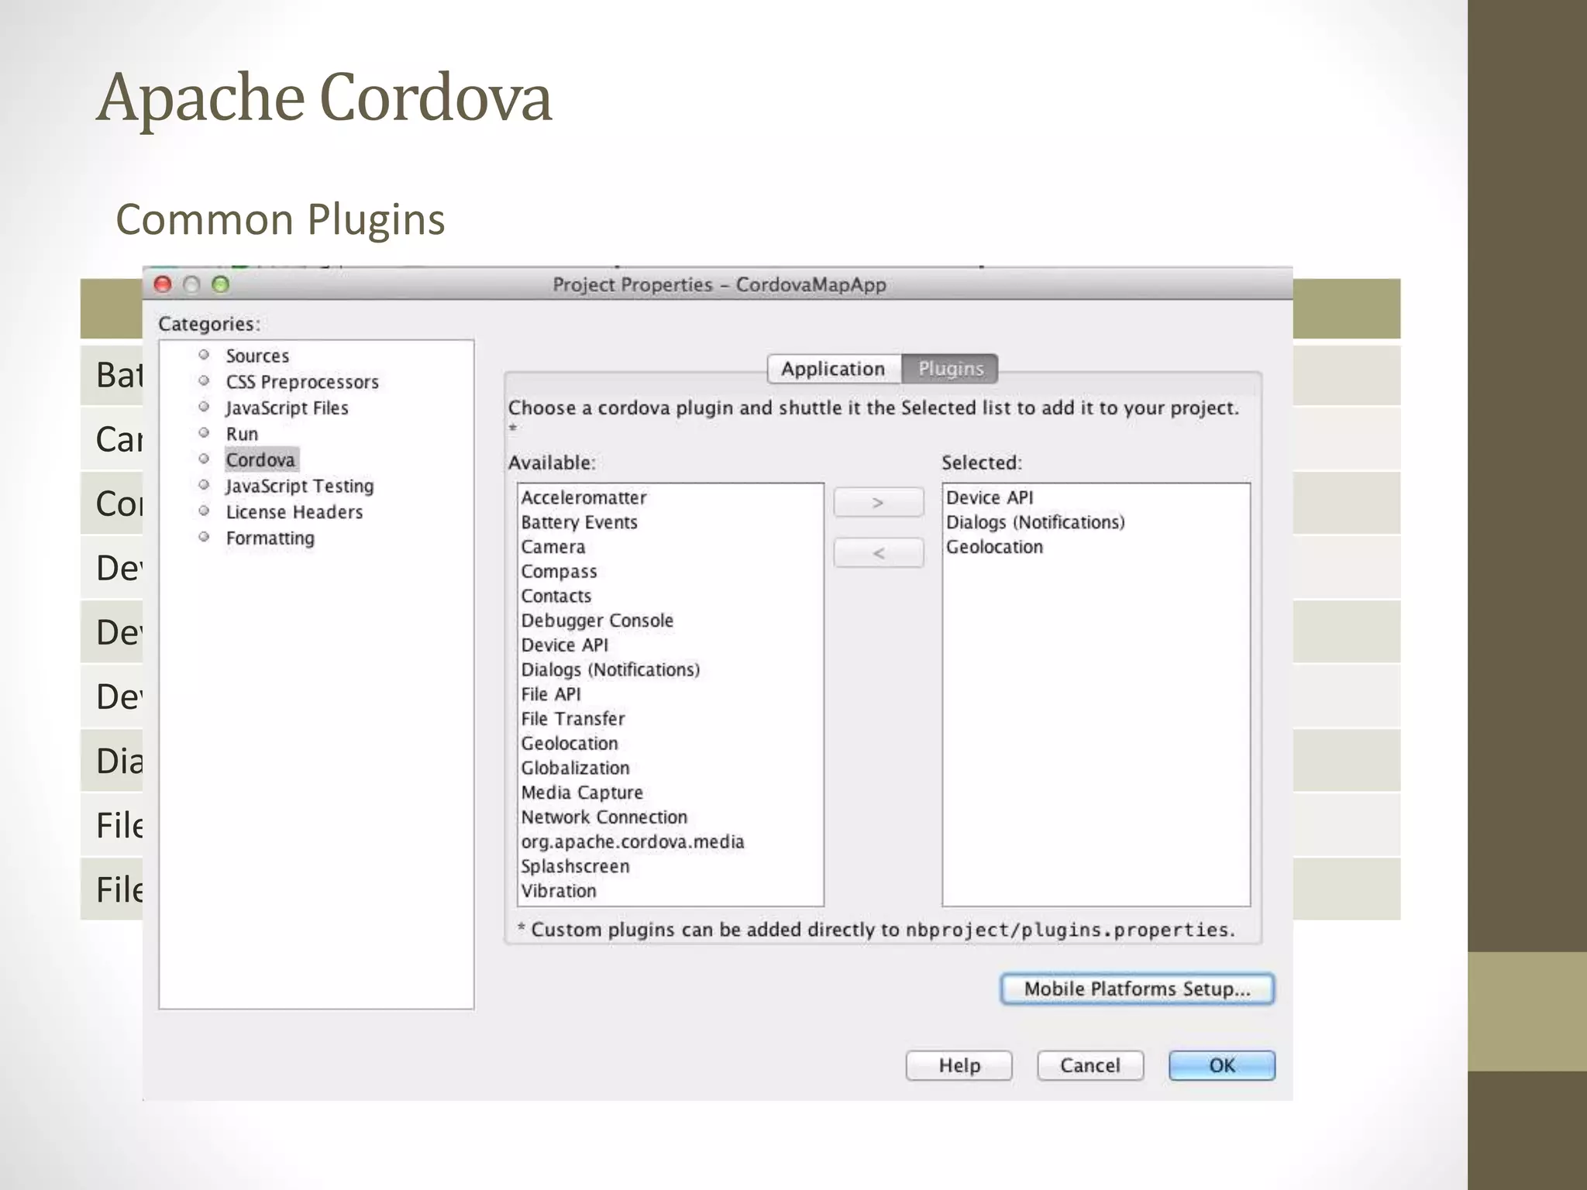Viewport: 1587px width, 1190px height.
Task: Choose Splashscreen in Available list
Action: [574, 866]
